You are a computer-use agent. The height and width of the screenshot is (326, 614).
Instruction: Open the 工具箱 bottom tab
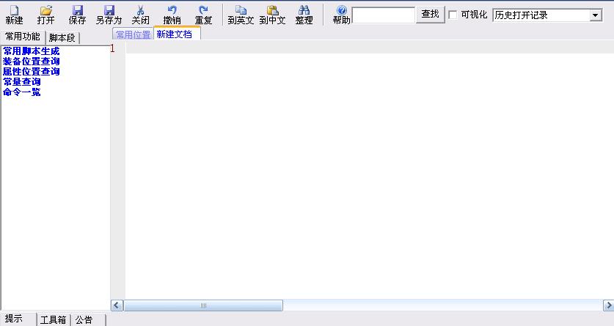(x=54, y=320)
